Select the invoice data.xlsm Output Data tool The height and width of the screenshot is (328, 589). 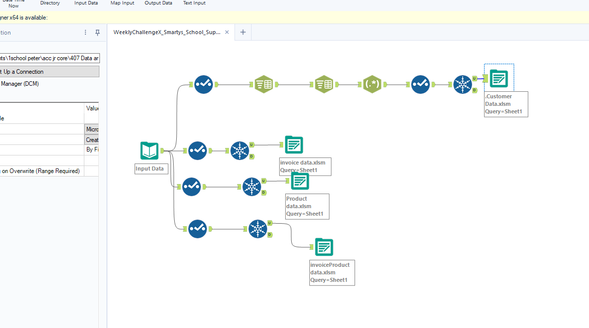(294, 145)
